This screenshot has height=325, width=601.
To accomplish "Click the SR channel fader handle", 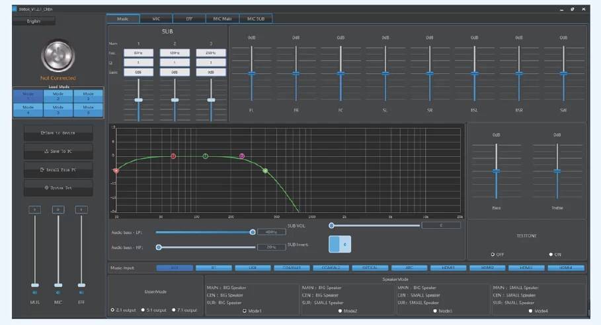I will 430,73.
